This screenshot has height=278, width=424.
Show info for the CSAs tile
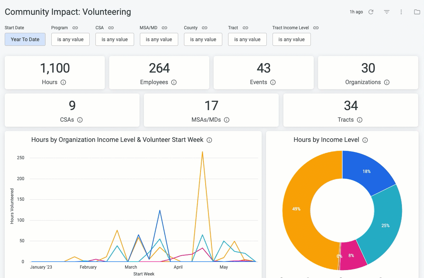pyautogui.click(x=80, y=120)
